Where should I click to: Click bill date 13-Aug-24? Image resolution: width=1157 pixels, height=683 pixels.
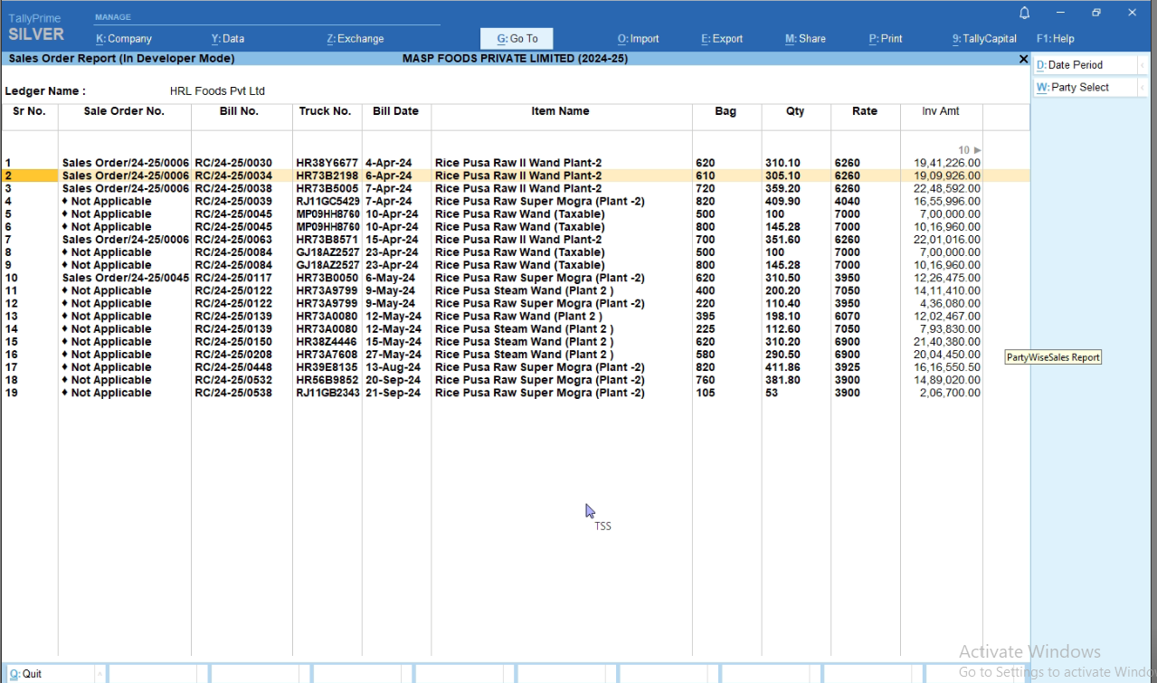393,367
